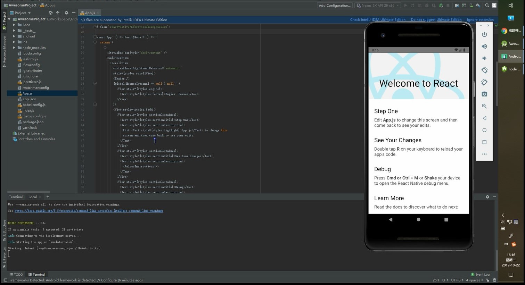Open the TODO tool window tab
The image size is (525, 285).
(16, 274)
